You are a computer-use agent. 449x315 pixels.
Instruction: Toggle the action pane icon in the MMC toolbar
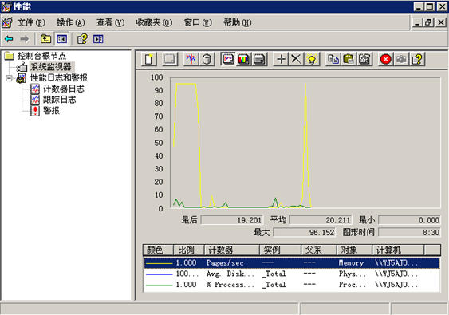[98, 39]
